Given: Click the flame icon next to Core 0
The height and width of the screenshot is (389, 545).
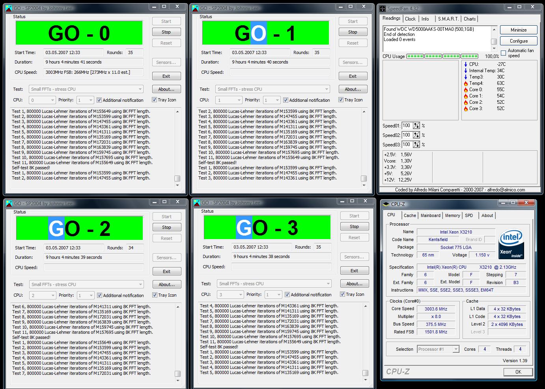Looking at the screenshot, I should pos(466,90).
